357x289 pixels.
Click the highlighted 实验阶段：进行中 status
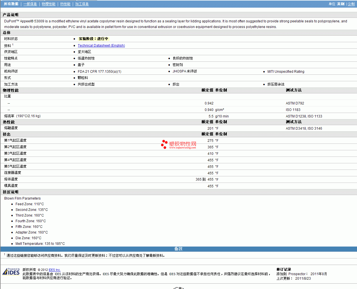tap(93, 39)
